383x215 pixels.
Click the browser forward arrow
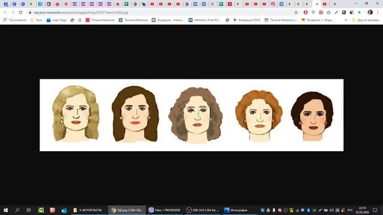[13, 13]
